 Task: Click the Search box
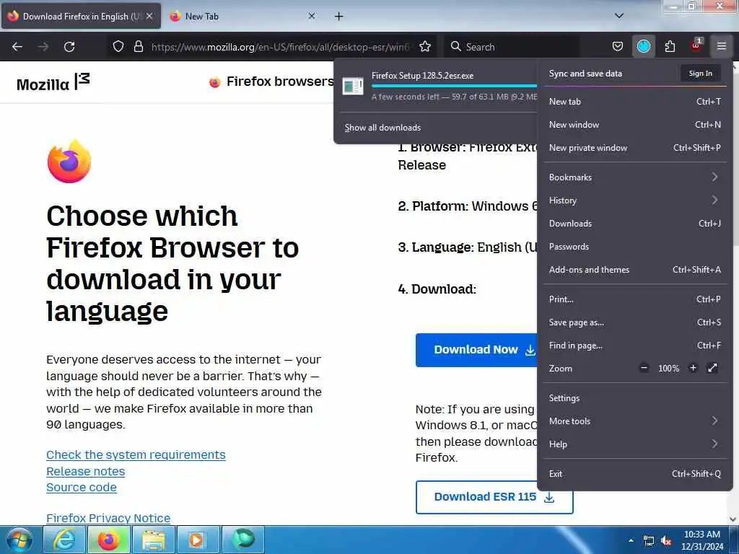click(x=512, y=47)
